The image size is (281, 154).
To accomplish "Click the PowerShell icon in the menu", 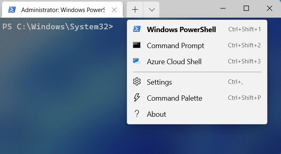I will 137,29.
